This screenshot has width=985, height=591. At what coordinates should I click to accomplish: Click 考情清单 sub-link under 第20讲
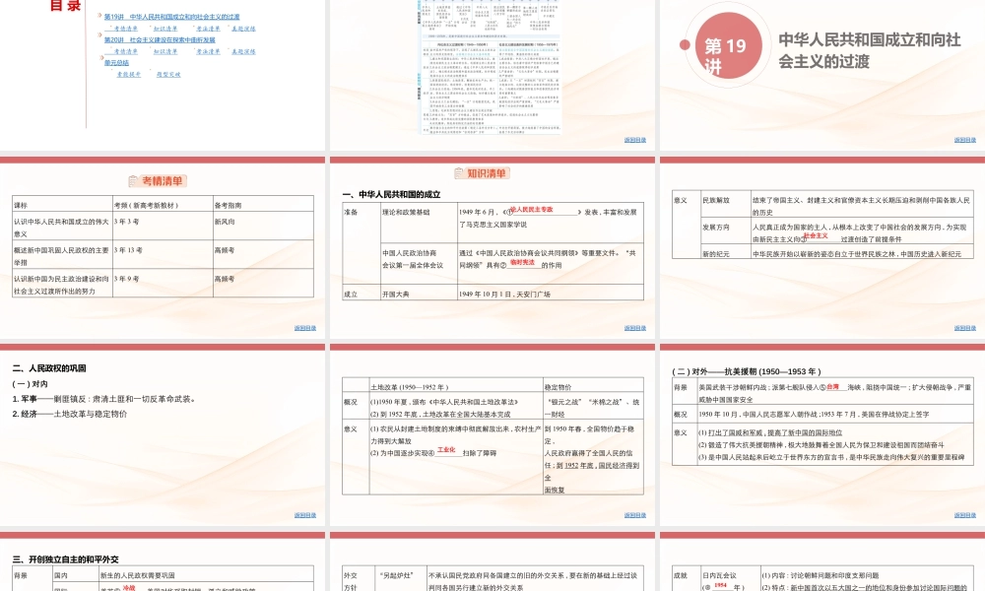pos(126,51)
